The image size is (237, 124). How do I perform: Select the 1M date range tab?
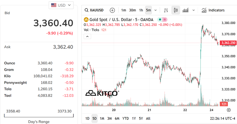pos(102,118)
